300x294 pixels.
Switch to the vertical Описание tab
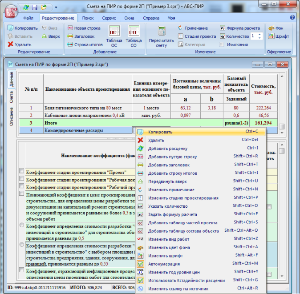tap(11, 117)
